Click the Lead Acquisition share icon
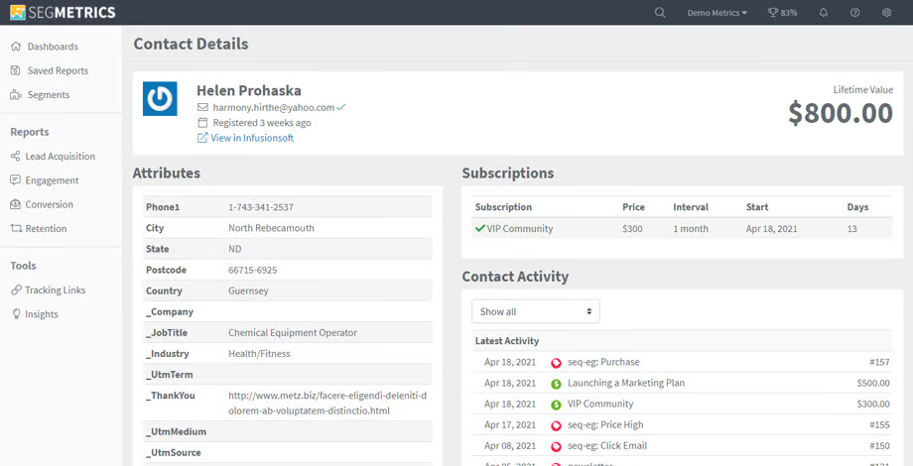This screenshot has width=913, height=466. [x=16, y=156]
